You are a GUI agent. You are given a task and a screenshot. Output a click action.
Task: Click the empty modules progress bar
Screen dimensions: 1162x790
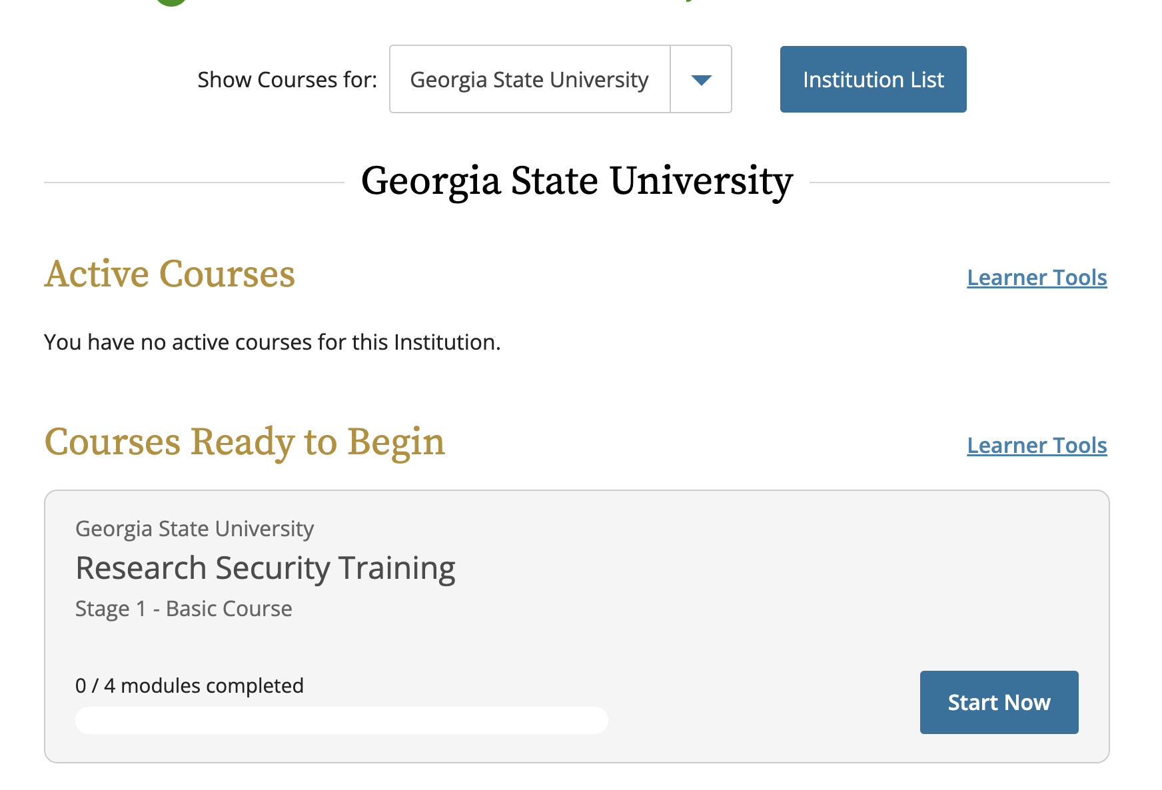click(x=341, y=720)
